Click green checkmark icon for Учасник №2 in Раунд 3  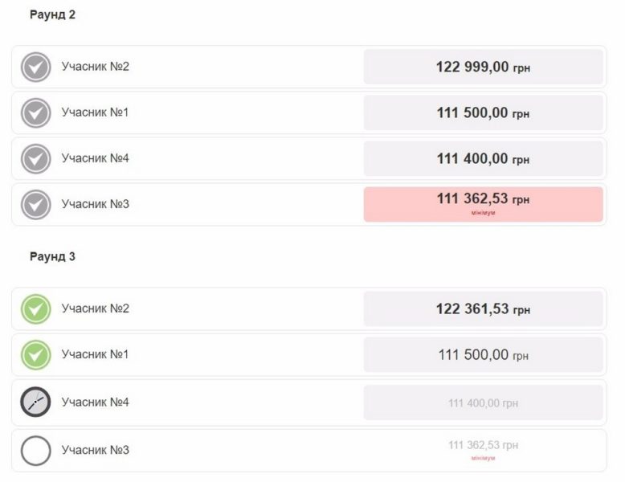pyautogui.click(x=35, y=309)
